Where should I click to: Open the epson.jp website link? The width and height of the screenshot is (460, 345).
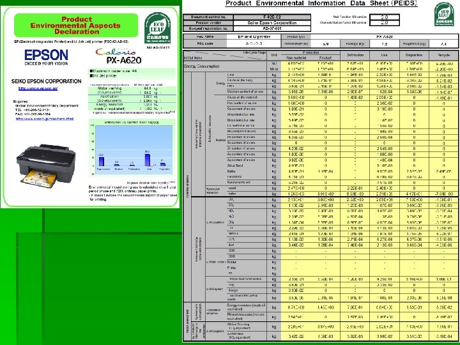click(x=38, y=88)
